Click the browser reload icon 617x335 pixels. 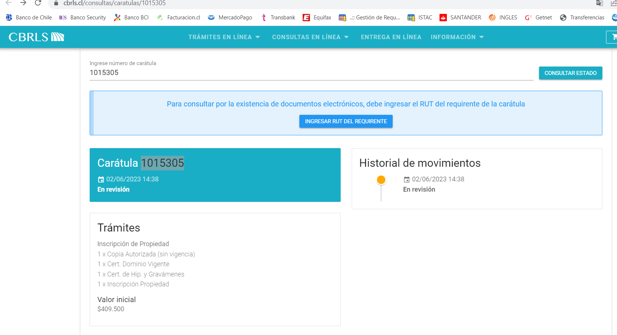[x=38, y=3]
